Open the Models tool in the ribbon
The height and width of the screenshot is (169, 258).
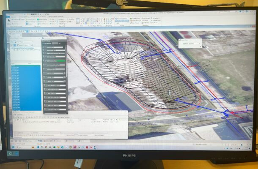point(29,24)
